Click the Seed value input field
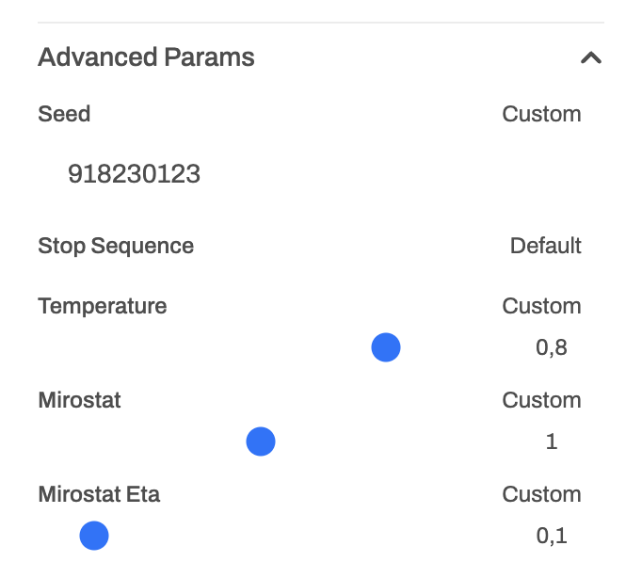This screenshot has height=578, width=642. tap(135, 174)
